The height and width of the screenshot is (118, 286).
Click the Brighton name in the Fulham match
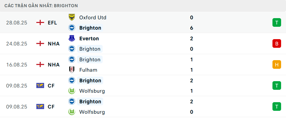[90, 60]
